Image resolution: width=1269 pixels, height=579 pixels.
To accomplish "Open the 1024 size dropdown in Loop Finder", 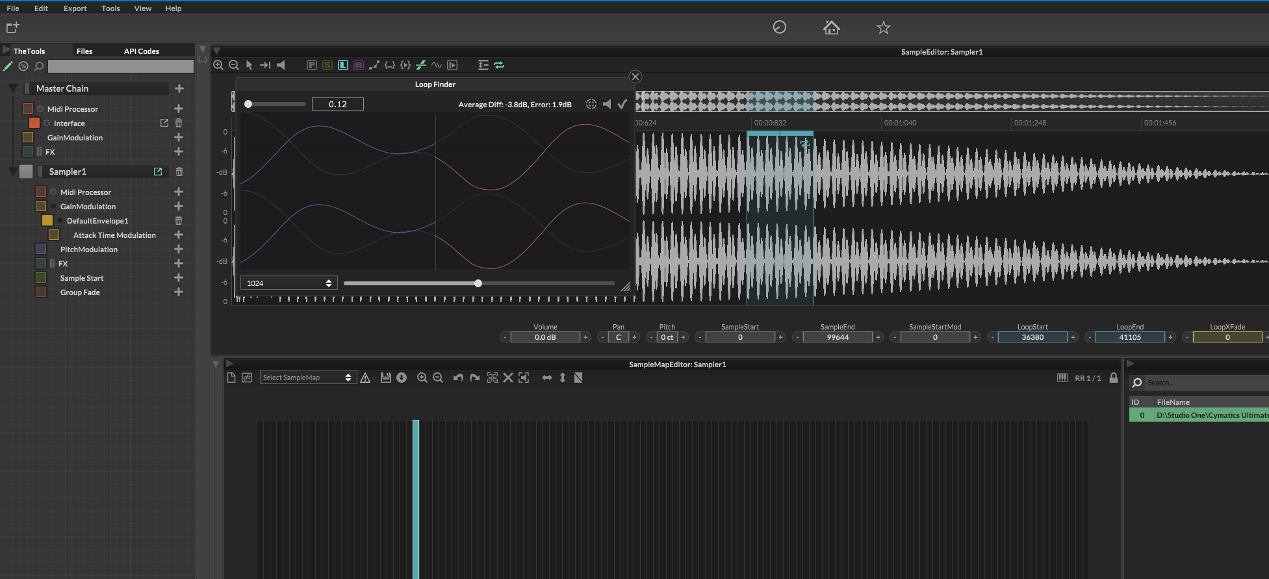I will click(x=288, y=283).
